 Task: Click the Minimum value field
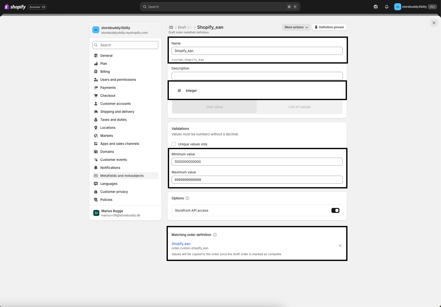click(x=257, y=162)
